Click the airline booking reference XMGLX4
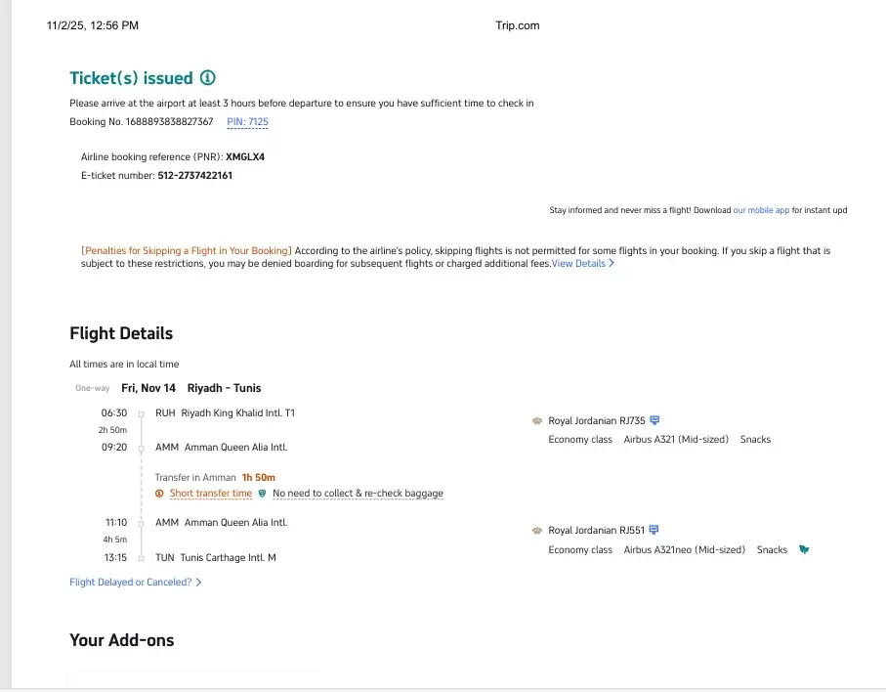 click(245, 156)
